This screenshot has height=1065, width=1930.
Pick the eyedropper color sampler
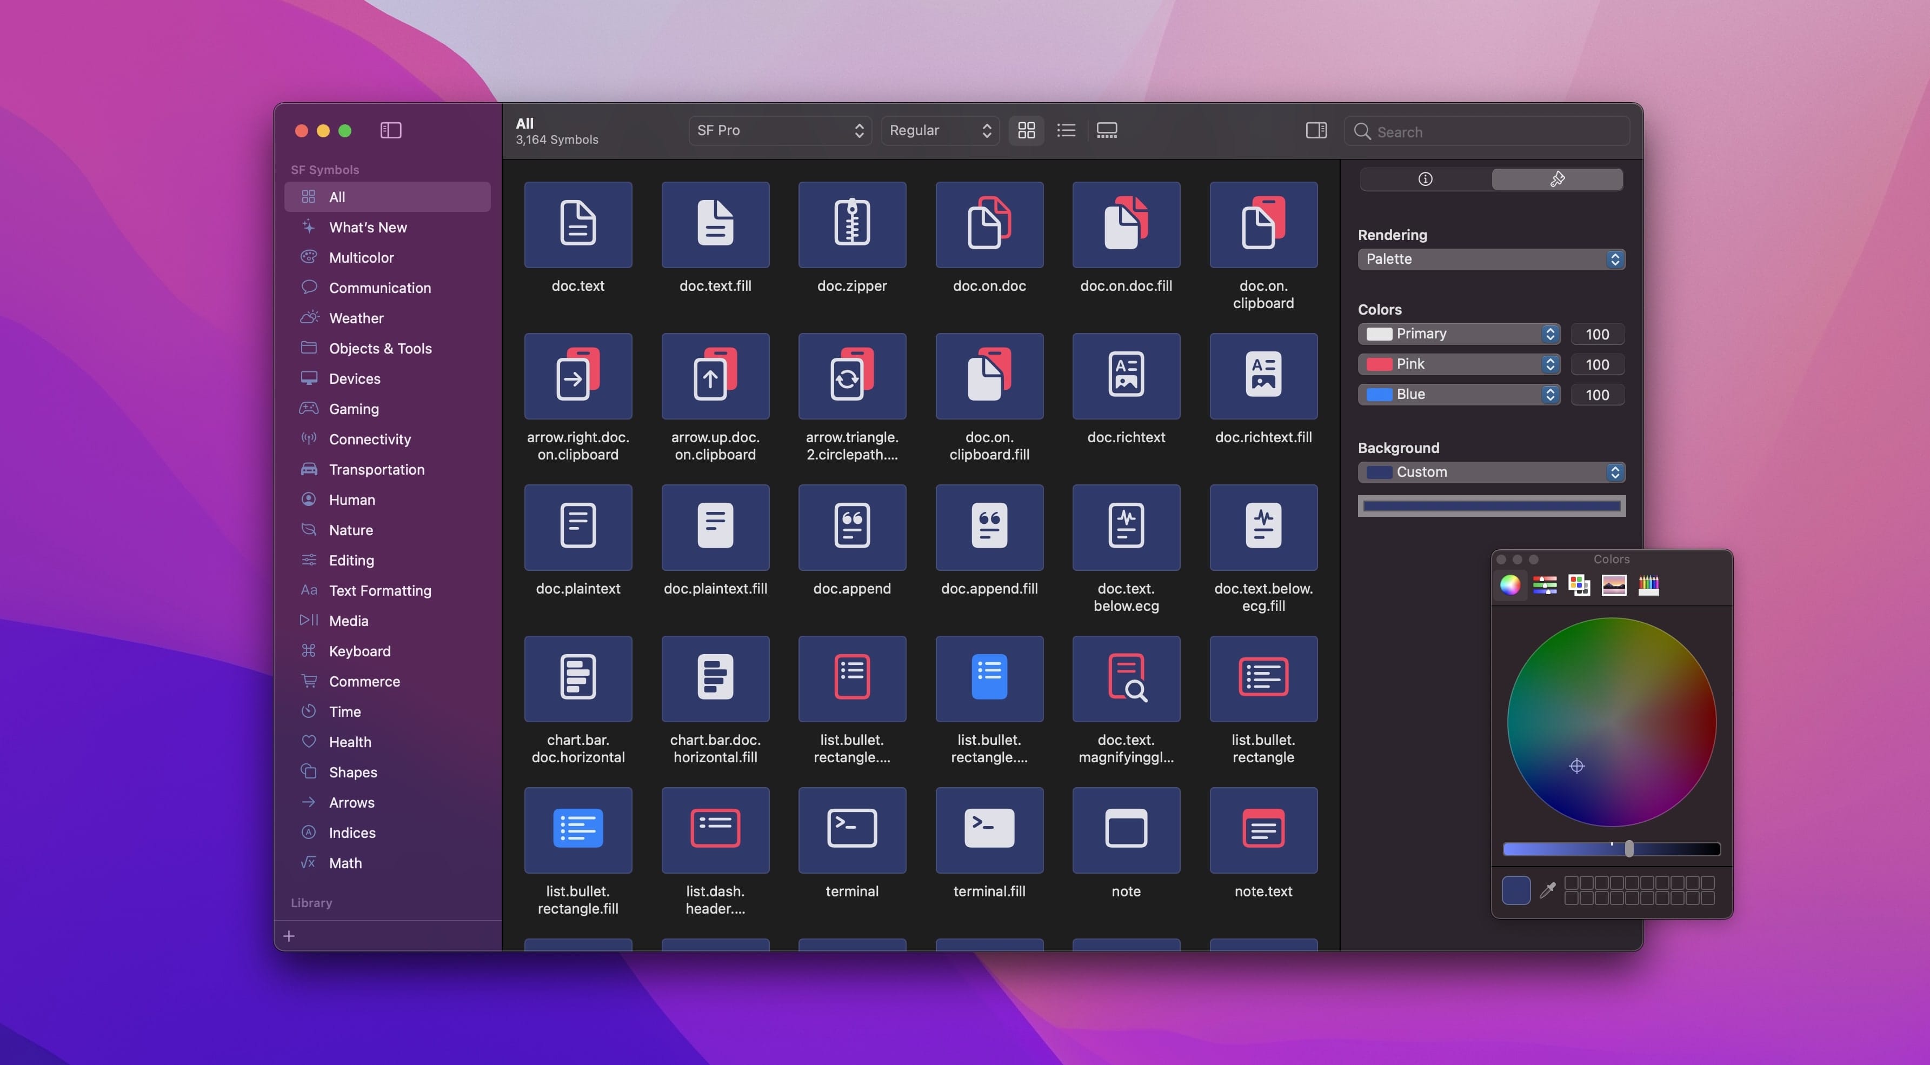point(1547,890)
